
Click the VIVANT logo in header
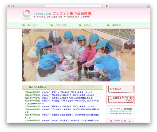click(27, 15)
